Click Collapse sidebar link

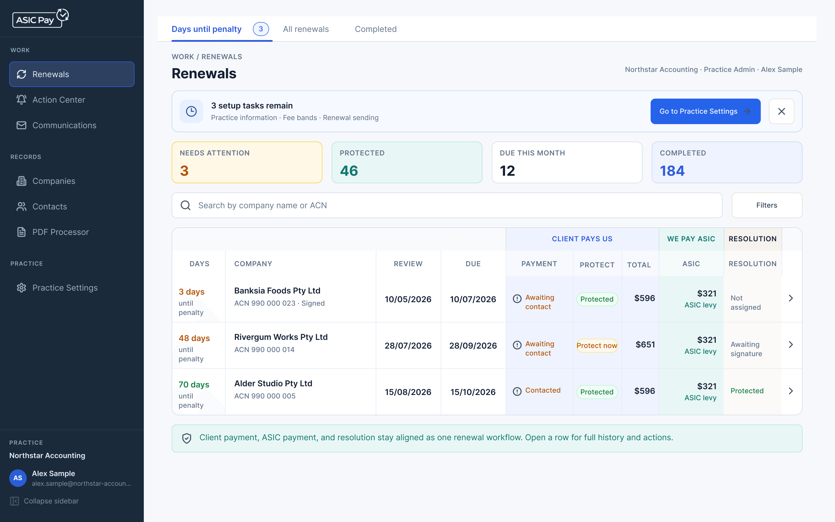click(44, 501)
